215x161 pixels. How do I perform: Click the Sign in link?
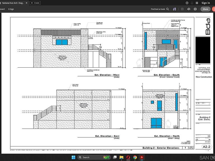(x=205, y=3)
